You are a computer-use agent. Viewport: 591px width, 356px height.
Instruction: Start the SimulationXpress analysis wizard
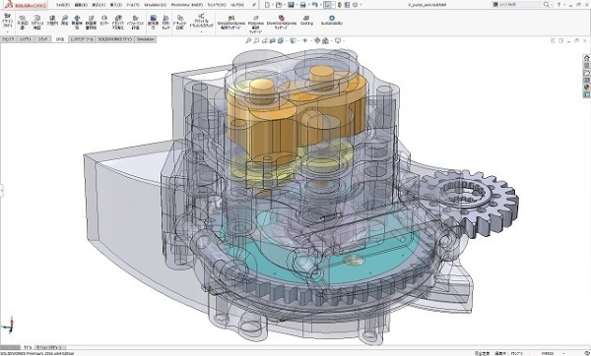(x=231, y=23)
